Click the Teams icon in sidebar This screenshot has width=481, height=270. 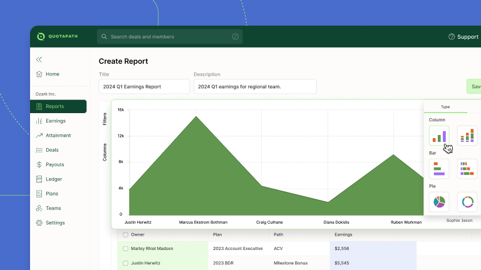(x=39, y=208)
